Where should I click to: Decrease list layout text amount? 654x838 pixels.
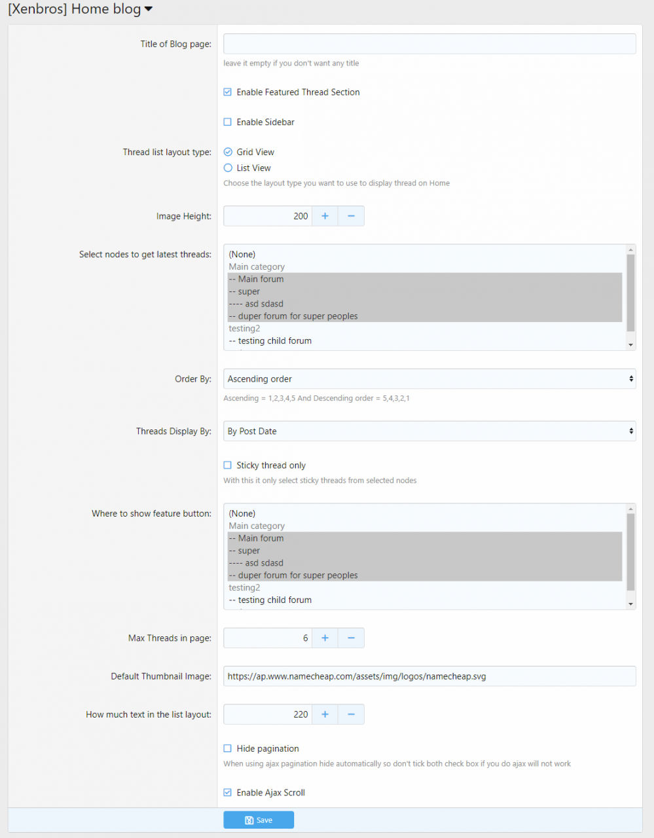(x=351, y=714)
